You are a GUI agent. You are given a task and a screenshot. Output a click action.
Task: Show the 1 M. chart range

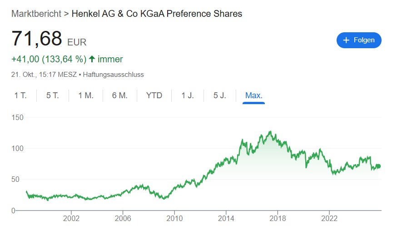coord(86,95)
